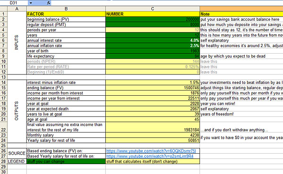283x174 pixels.
Task: Click year at expected death value 2067
Action: click(x=152, y=109)
